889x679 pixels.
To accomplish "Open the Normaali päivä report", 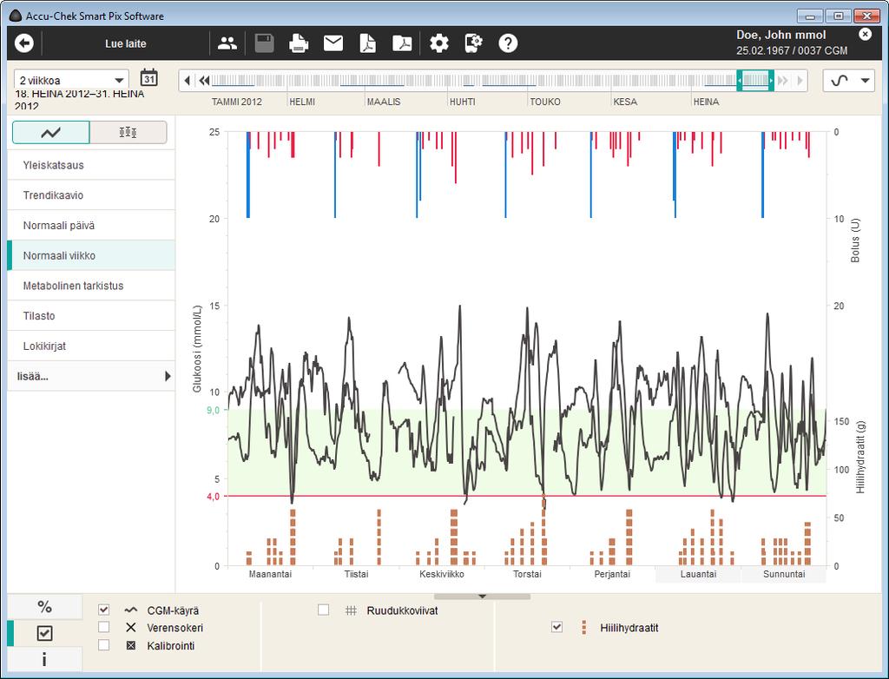I will pyautogui.click(x=91, y=225).
